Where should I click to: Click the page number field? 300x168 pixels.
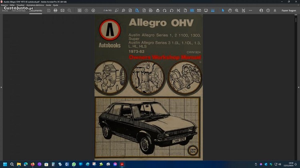click(x=108, y=10)
